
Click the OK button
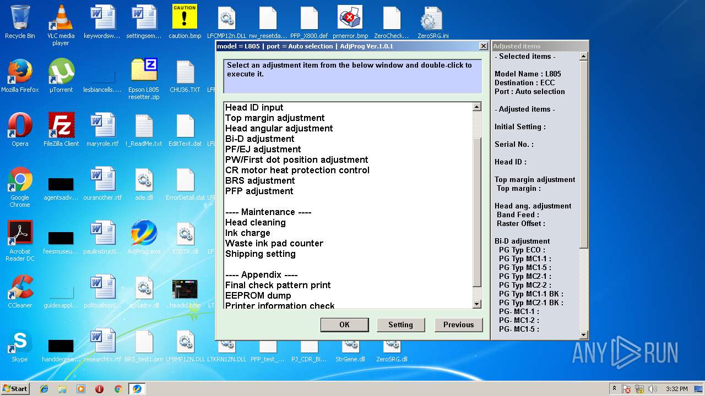click(x=345, y=324)
